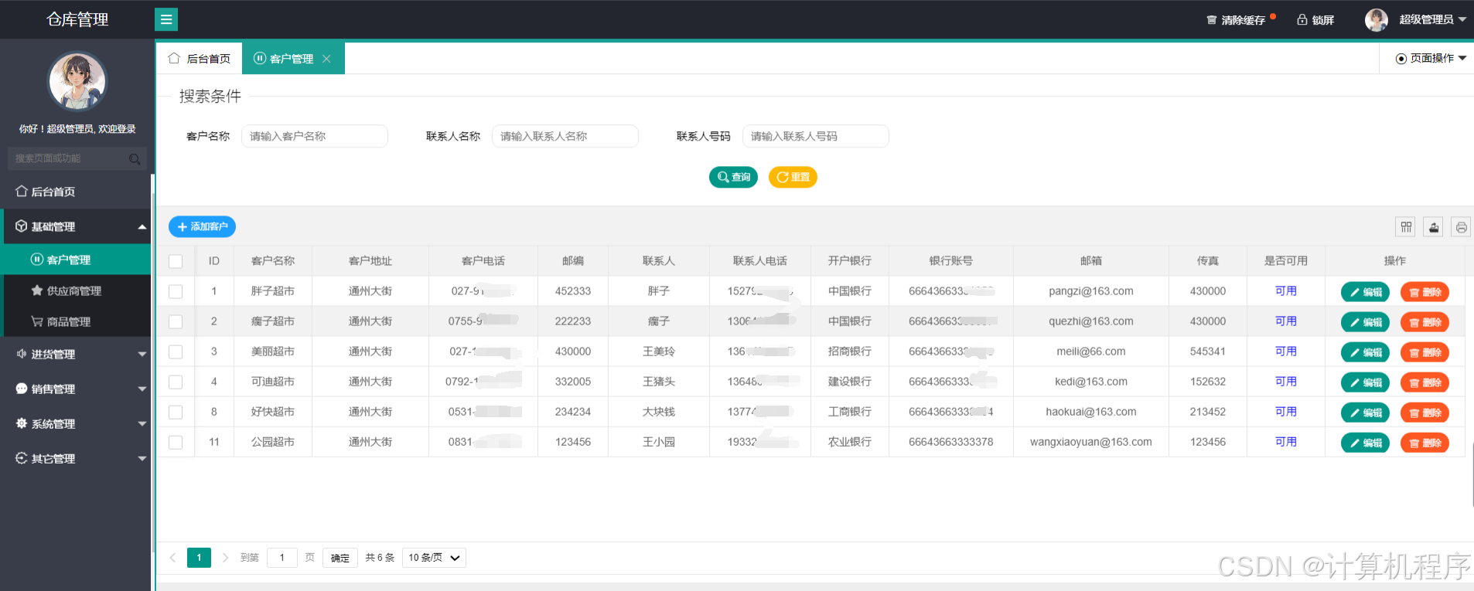This screenshot has height=591, width=1474.
Task: Delete the 胖子超市 customer row
Action: click(1425, 292)
